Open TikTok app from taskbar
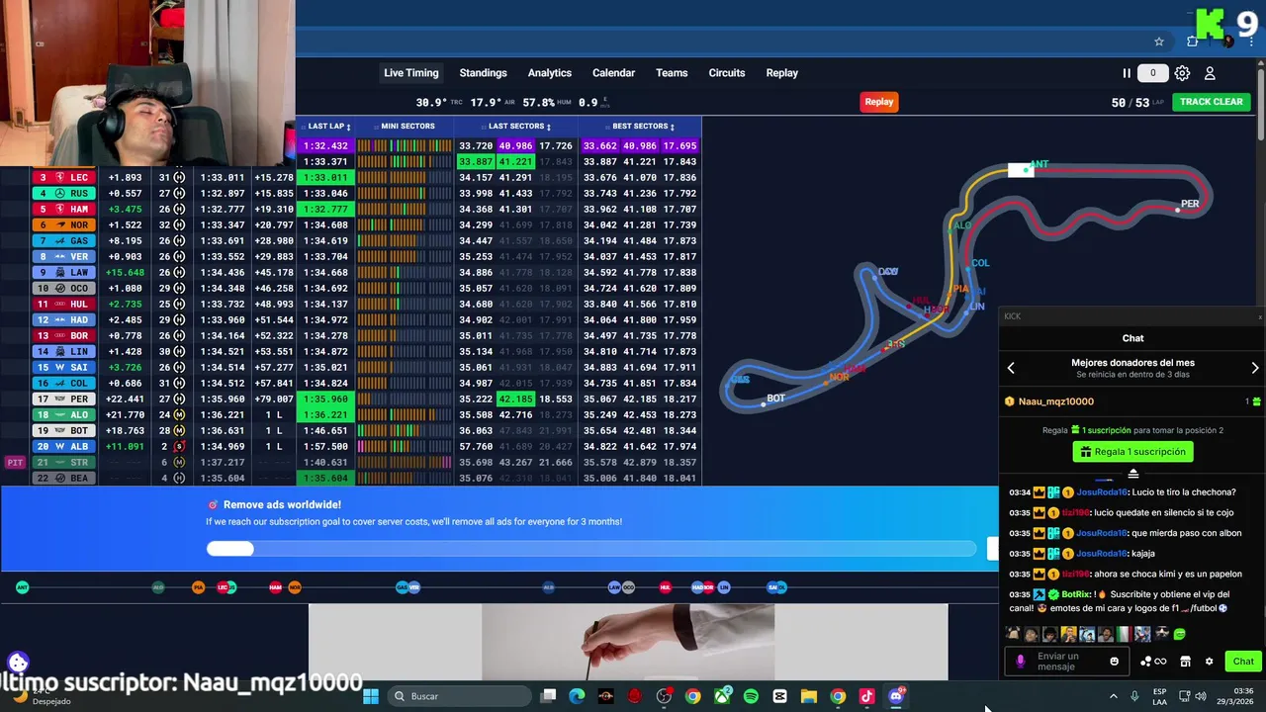 [866, 696]
